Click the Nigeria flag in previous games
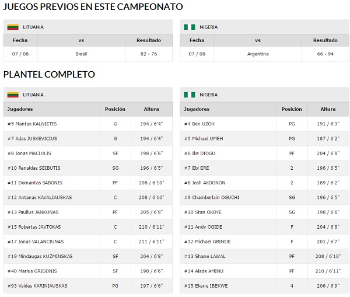The width and height of the screenshot is (350, 297). click(x=190, y=27)
